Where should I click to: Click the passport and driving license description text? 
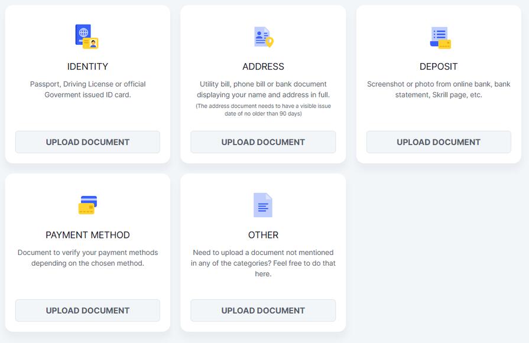87,90
